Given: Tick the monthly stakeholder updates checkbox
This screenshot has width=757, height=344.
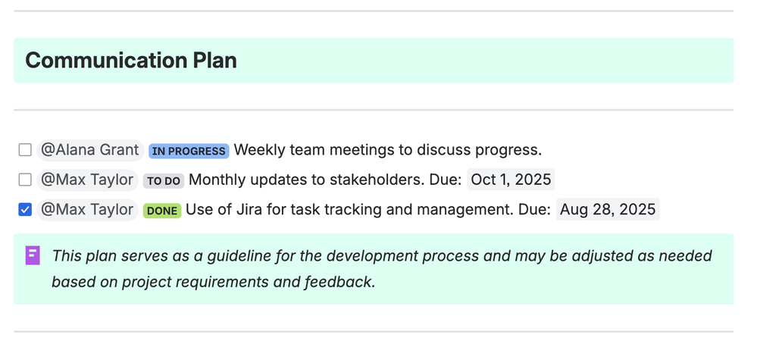Looking at the screenshot, I should (x=25, y=180).
